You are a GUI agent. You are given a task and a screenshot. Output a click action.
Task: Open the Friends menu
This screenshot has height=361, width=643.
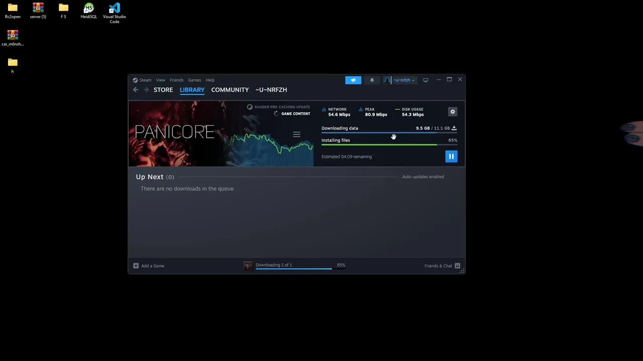[176, 80]
